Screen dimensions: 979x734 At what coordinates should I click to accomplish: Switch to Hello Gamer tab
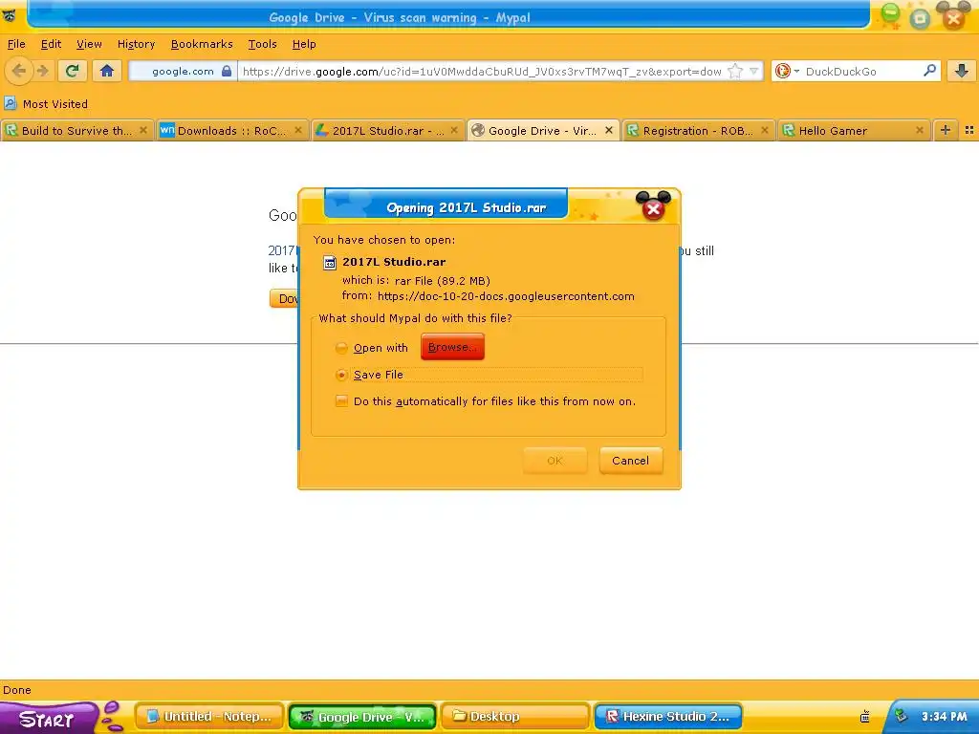(x=853, y=130)
